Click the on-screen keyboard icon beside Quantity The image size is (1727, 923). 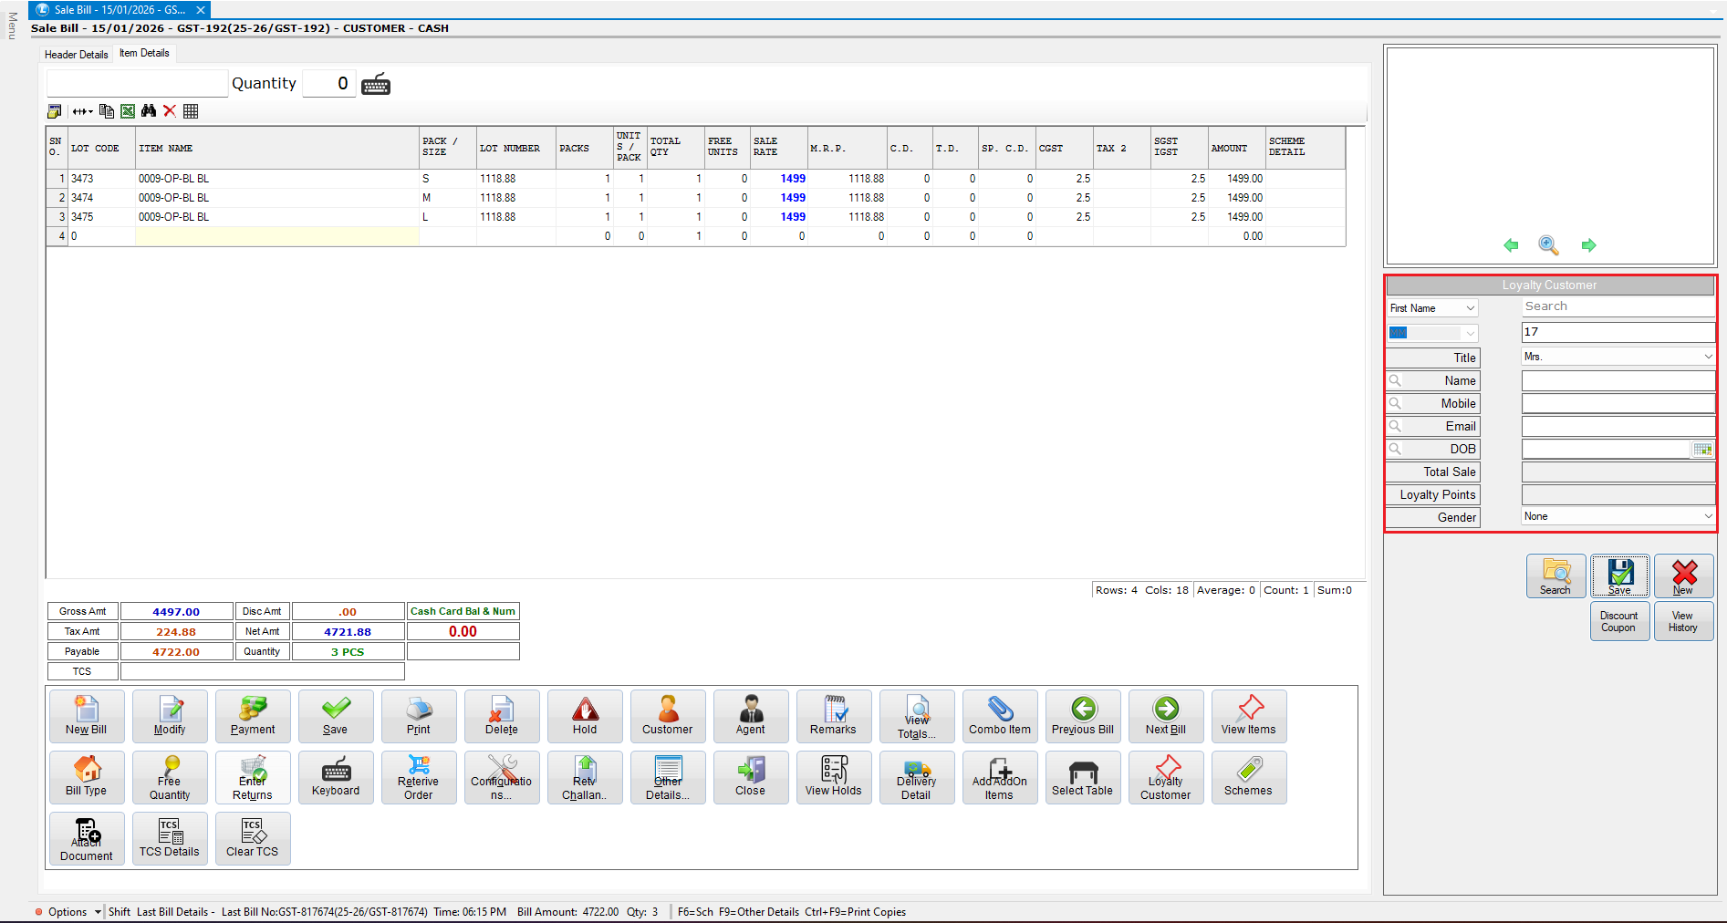pos(376,85)
